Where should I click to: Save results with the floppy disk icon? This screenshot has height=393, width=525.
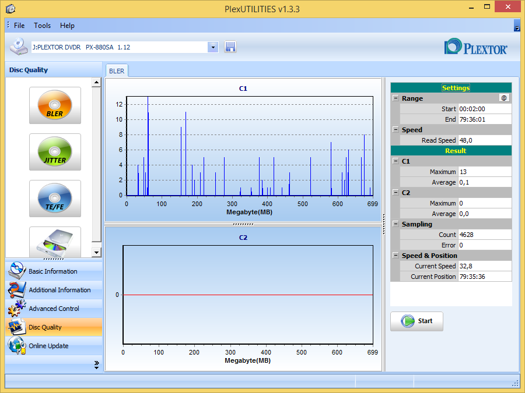pos(230,47)
